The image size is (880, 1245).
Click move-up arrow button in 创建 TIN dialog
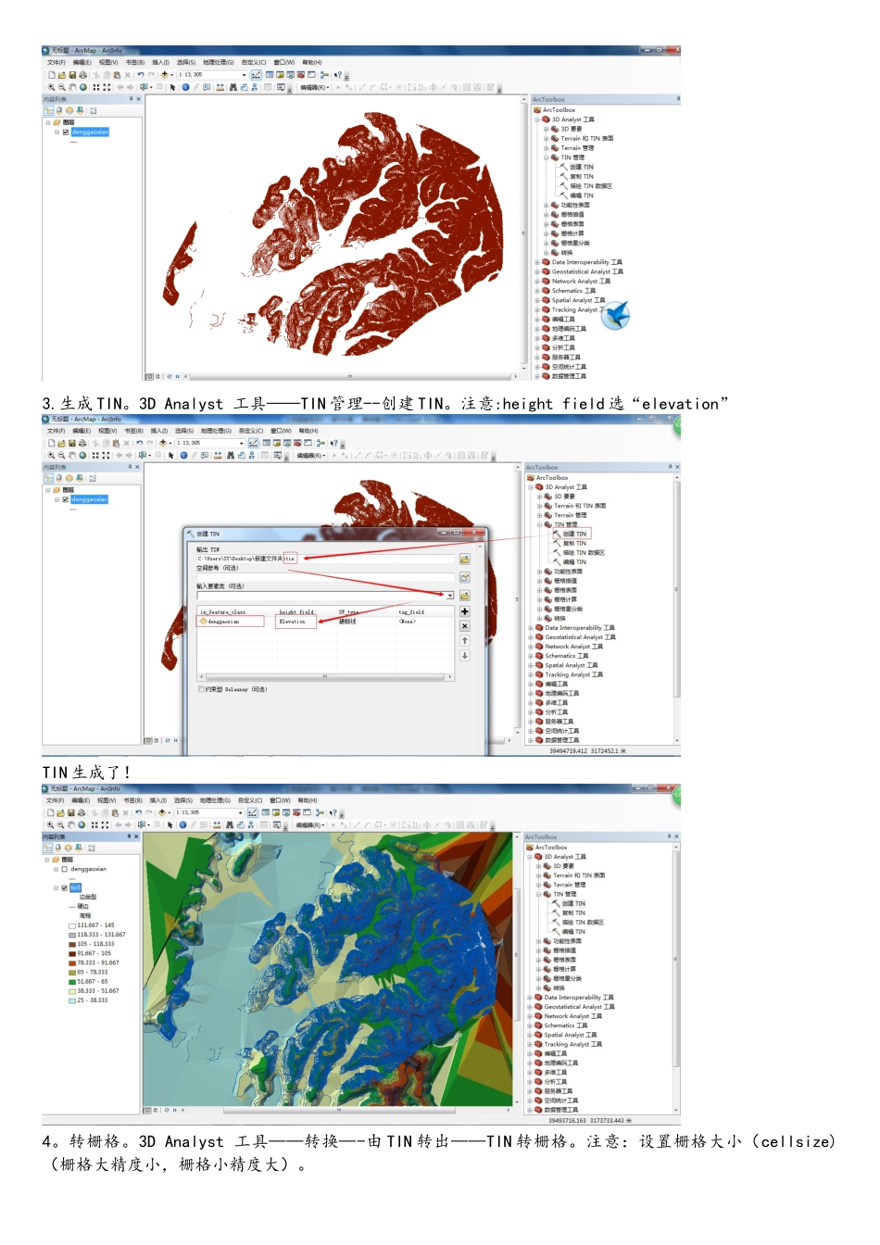click(x=464, y=641)
